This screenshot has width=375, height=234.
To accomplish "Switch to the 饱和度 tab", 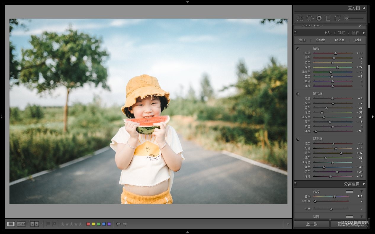I will tap(320, 40).
